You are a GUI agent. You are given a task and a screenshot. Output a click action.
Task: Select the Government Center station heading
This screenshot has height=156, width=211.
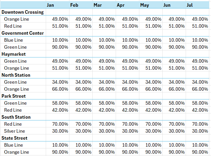(22, 33)
